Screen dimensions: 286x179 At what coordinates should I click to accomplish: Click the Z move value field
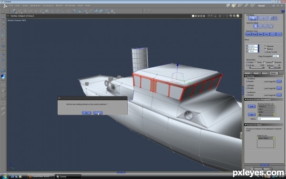click(253, 52)
